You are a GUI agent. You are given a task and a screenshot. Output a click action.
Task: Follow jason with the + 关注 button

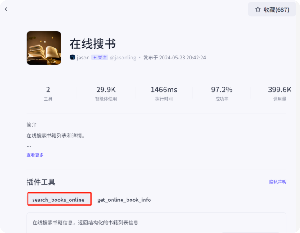[x=100, y=57]
